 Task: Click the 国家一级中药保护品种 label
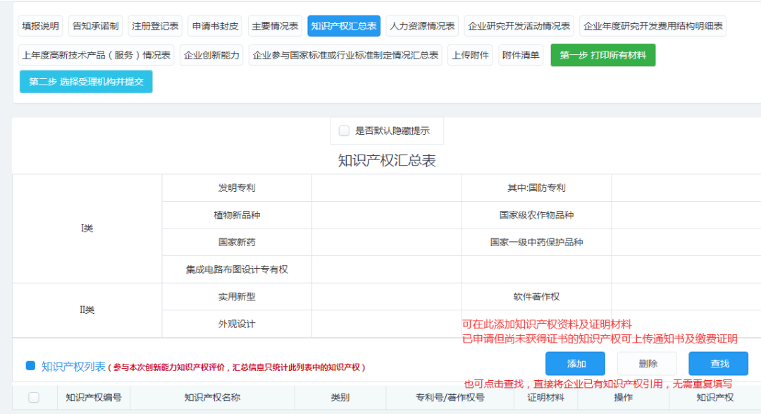(x=536, y=243)
